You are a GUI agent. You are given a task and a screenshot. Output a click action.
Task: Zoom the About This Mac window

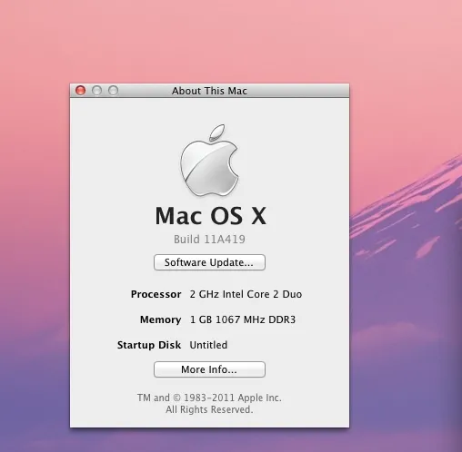click(113, 90)
